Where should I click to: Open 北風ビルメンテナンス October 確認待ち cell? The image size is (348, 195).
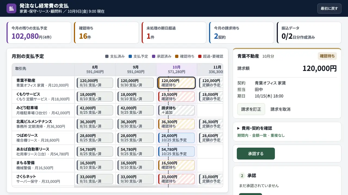click(x=176, y=124)
